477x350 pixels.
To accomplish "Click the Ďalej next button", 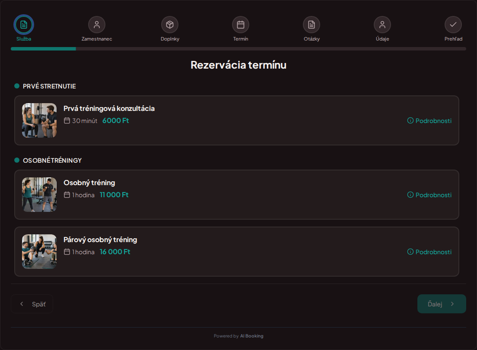I will pyautogui.click(x=442, y=304).
